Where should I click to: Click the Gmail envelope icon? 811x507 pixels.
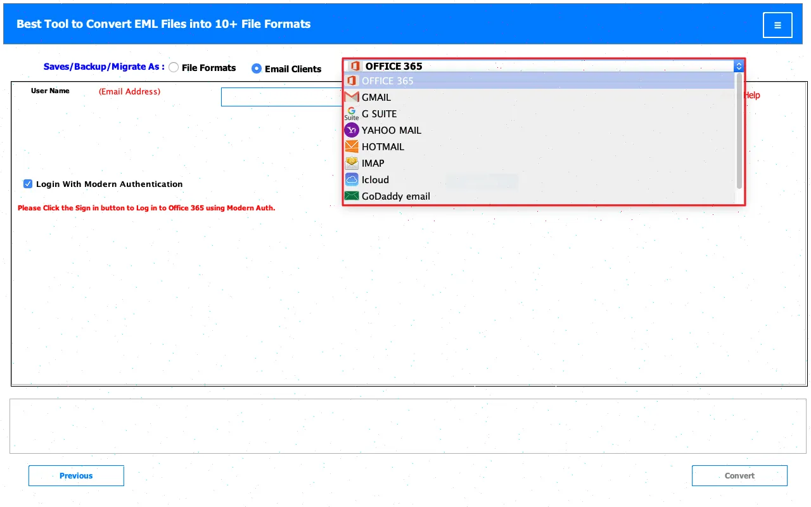(x=352, y=97)
